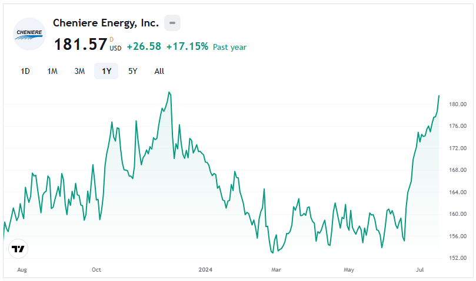The width and height of the screenshot is (476, 281).
Task: Click the orange D delayed-data indicator
Action: tap(112, 39)
